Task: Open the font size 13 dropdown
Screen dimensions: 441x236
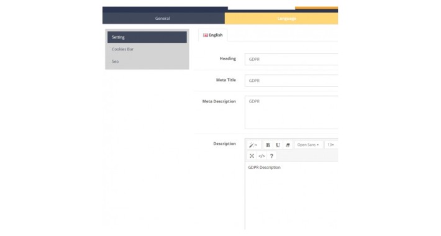Action: 331,145
